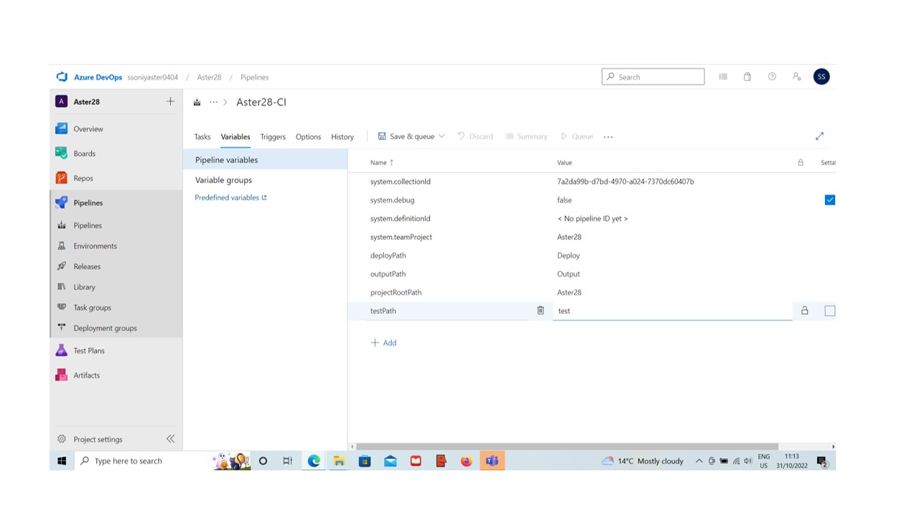Click the Queue button
Image resolution: width=919 pixels, height=517 pixels.
click(577, 136)
